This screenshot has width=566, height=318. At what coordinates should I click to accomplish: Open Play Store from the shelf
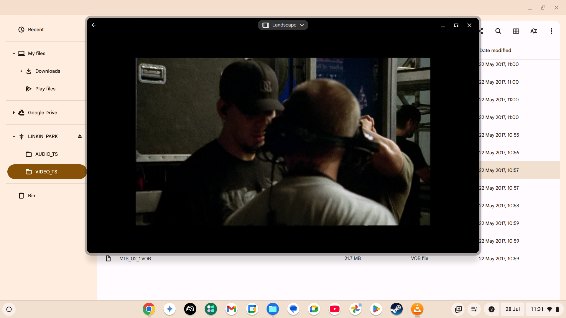(376, 309)
